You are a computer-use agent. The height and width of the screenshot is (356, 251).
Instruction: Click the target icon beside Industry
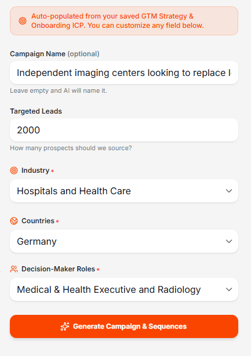point(14,170)
